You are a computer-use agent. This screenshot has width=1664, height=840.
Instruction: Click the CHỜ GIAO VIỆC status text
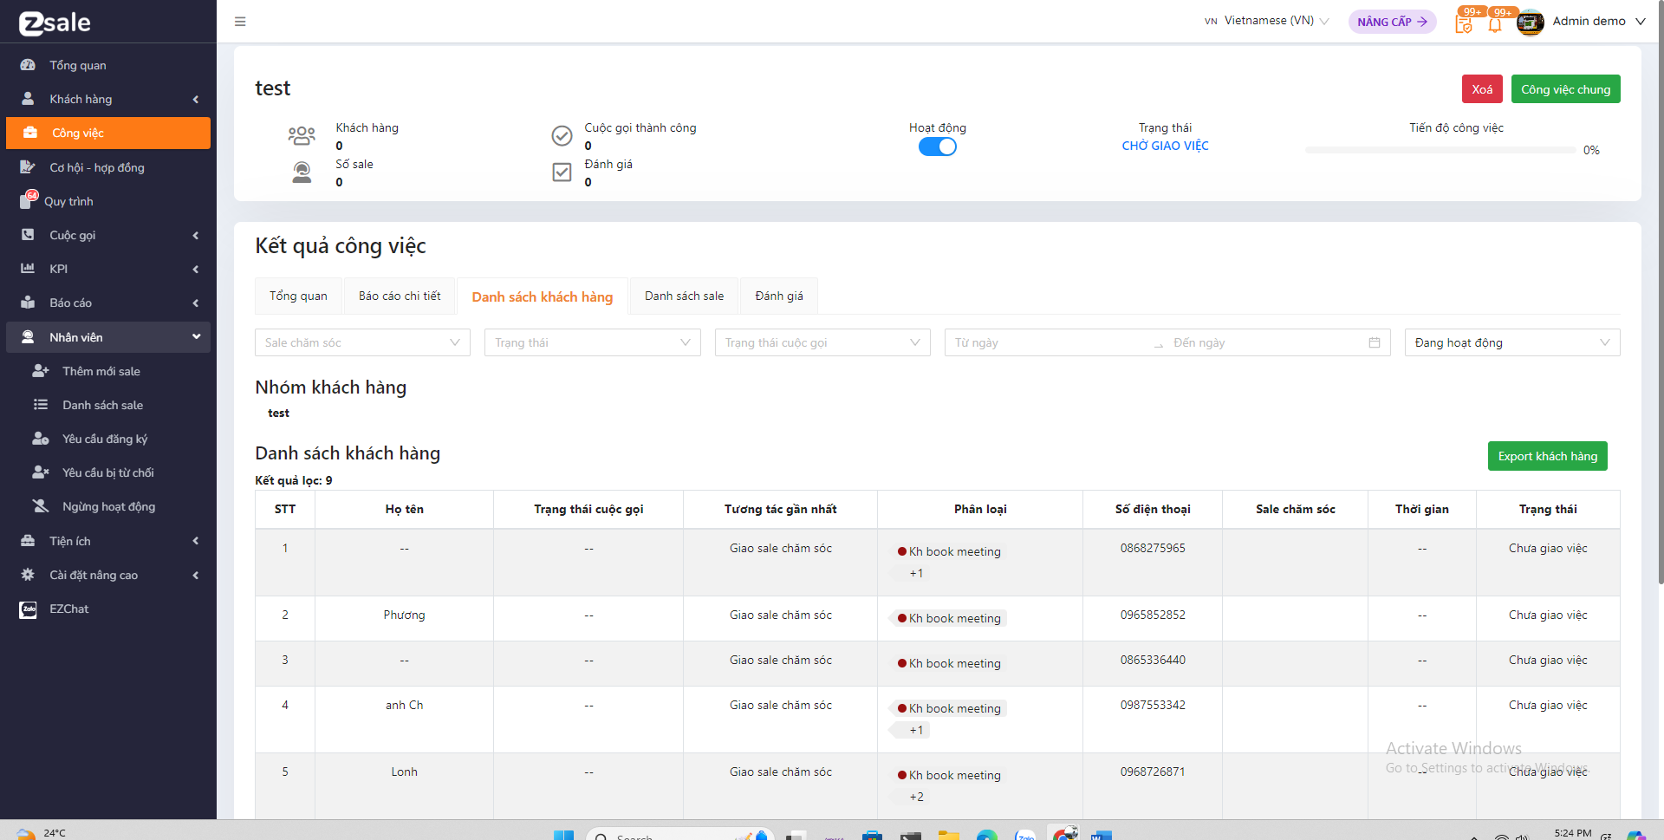[1165, 146]
